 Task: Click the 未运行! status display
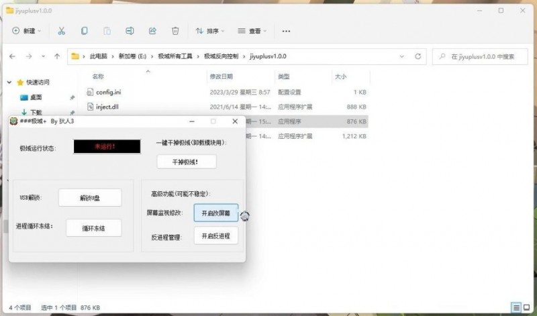[x=107, y=146]
